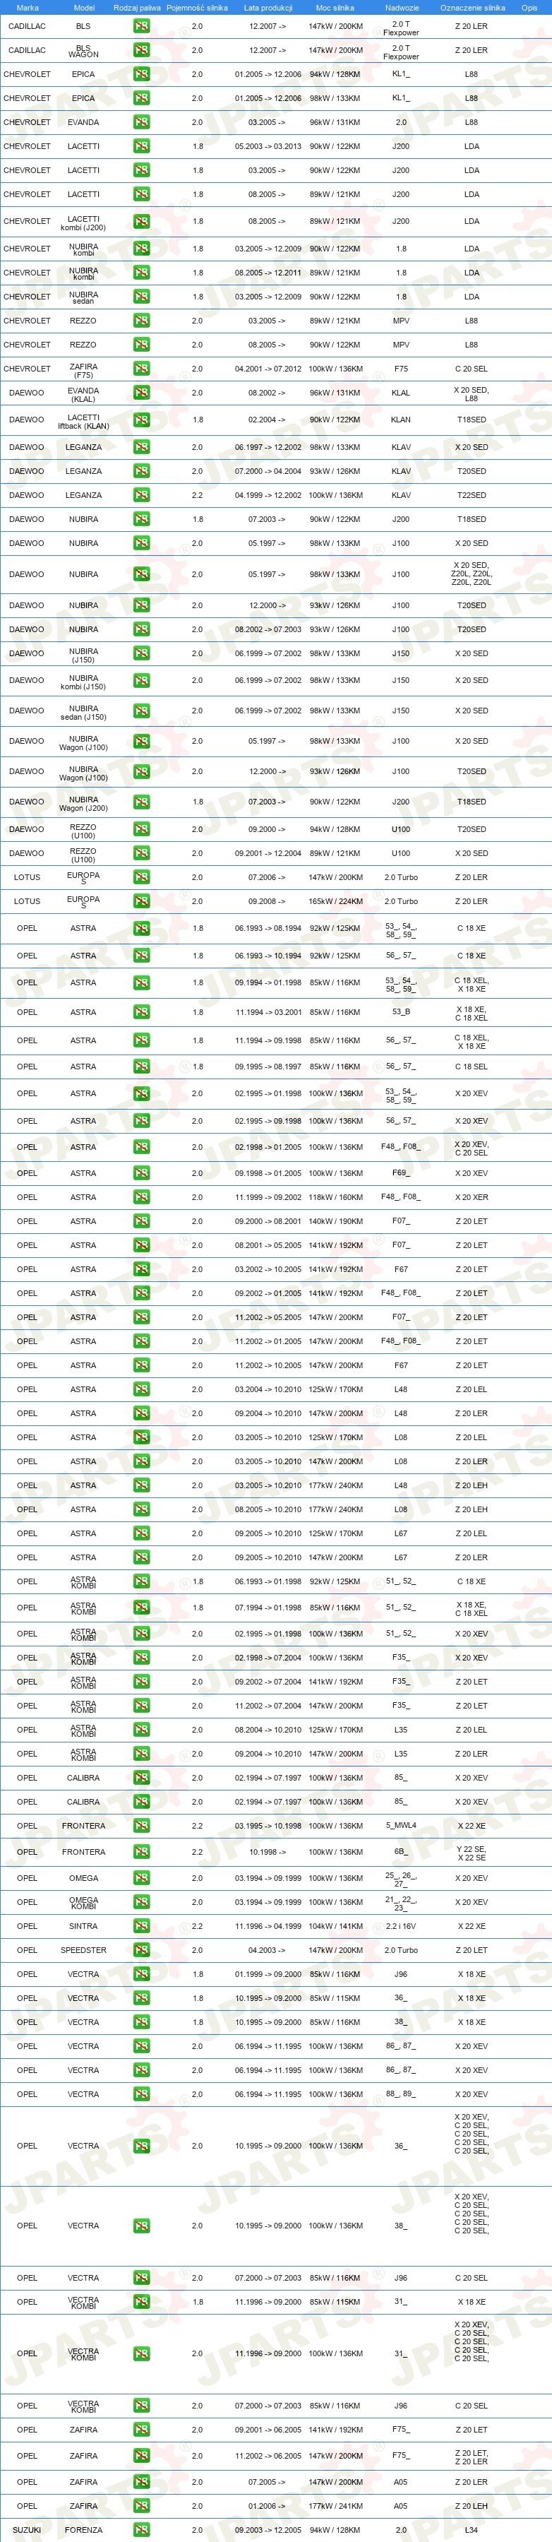This screenshot has height=2542, width=552.
Task: Click the Oznaczenie silnika column header
Action: pyautogui.click(x=472, y=8)
